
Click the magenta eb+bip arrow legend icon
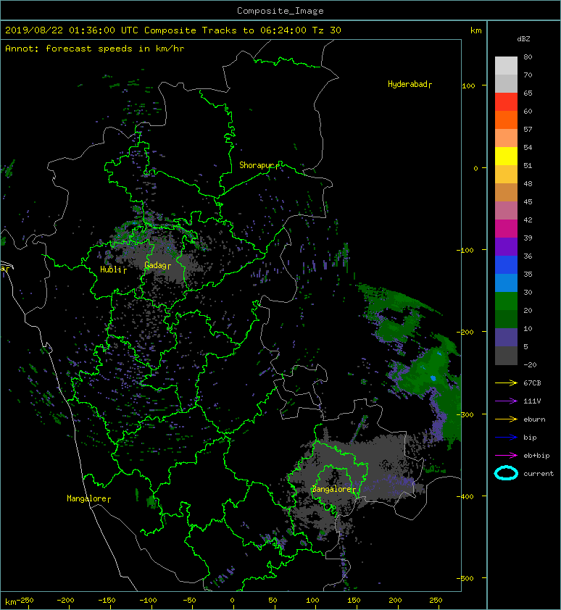click(x=506, y=455)
